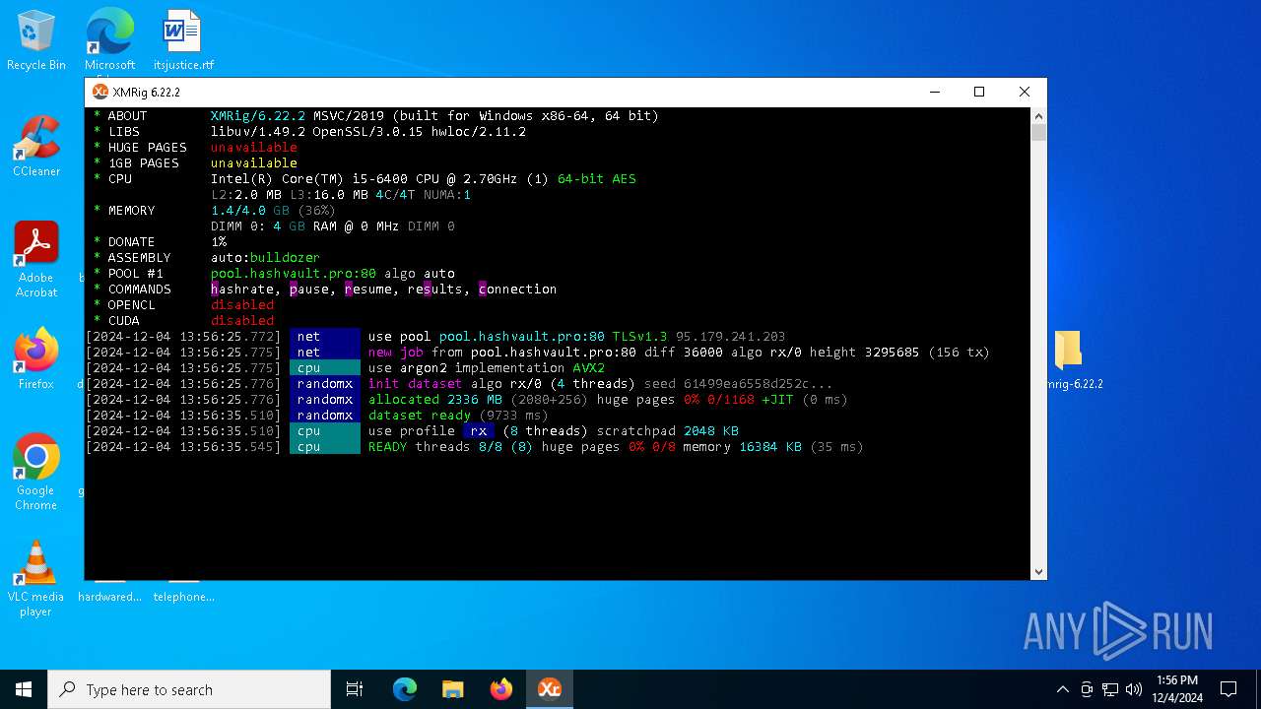1261x709 pixels.
Task: Close the XMRig 6.22.2 window
Action: (x=1025, y=92)
